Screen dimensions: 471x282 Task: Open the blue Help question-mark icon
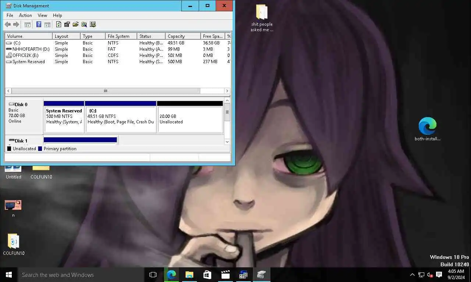pos(39,25)
